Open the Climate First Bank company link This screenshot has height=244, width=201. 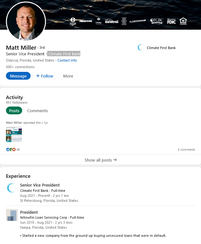(x=161, y=48)
